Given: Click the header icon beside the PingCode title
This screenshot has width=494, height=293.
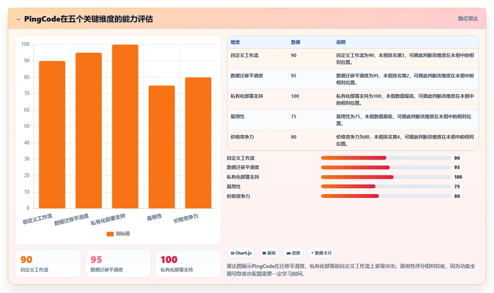Looking at the screenshot, I should click(18, 19).
